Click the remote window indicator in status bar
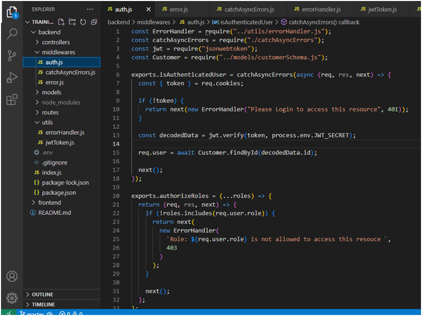The height and width of the screenshot is (316, 422). pos(9,313)
